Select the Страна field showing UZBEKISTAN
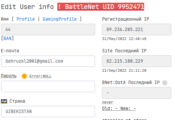Screen dimensions: 175x120 [48, 111]
